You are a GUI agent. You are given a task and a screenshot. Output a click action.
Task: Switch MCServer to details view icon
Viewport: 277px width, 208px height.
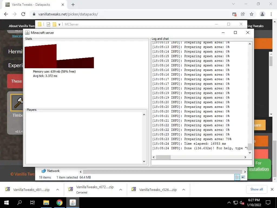click(x=237, y=177)
